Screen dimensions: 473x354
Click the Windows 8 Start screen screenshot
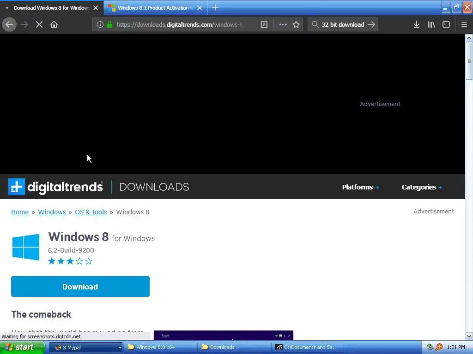[x=224, y=336]
